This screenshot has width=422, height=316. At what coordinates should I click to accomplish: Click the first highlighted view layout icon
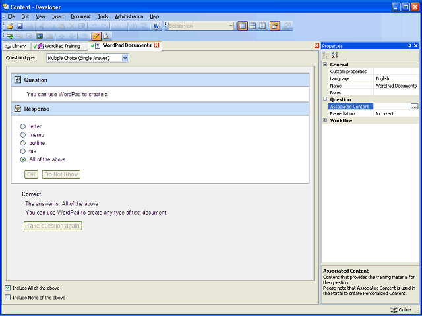[243, 26]
